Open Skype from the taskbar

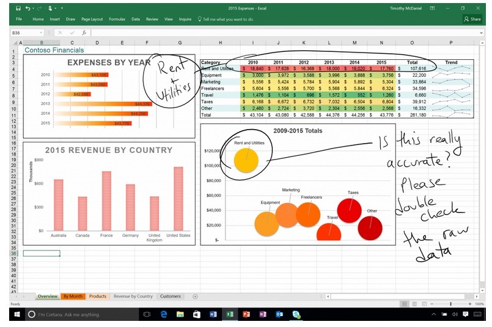click(x=296, y=314)
